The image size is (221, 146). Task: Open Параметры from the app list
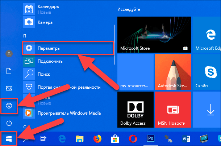(68, 48)
